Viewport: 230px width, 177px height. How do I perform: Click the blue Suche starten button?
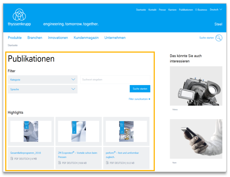[140, 89]
